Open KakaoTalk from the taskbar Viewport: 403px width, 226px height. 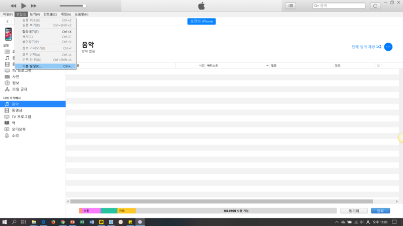(101, 222)
